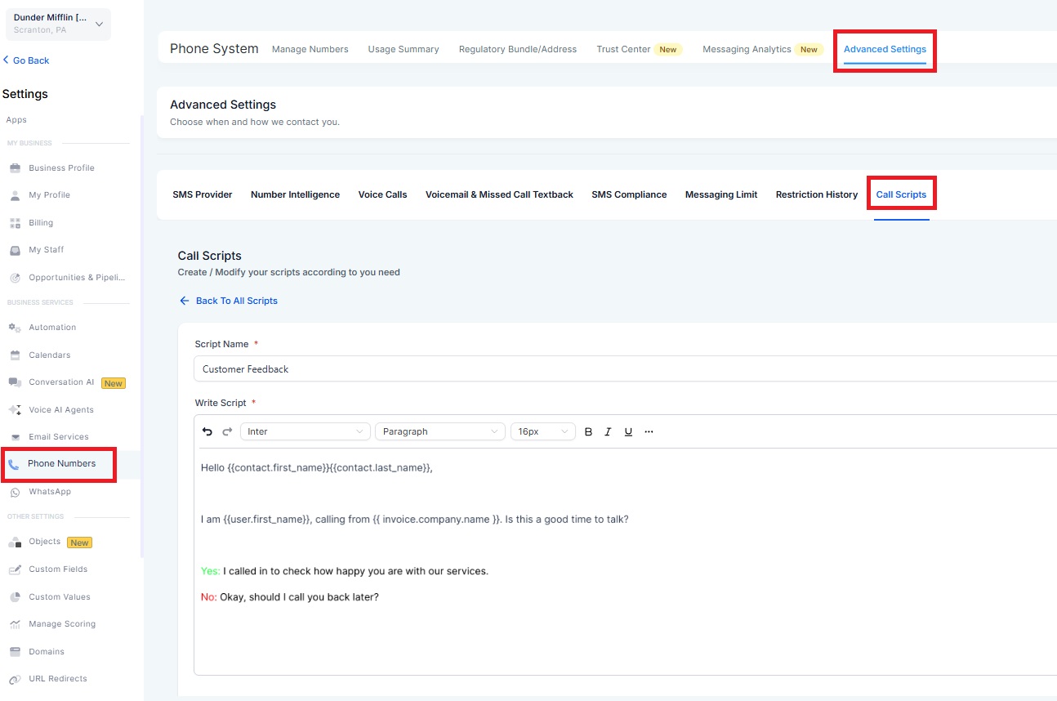Switch to the Usage Summary tab
1057x701 pixels.
tap(404, 49)
